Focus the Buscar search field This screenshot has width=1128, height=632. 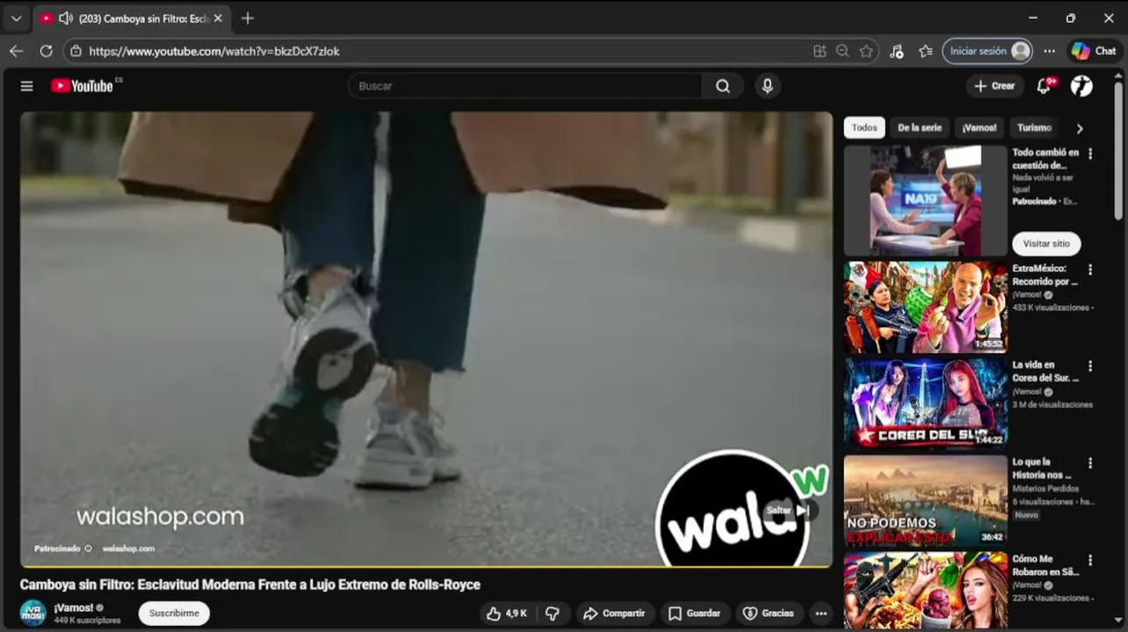tap(525, 86)
